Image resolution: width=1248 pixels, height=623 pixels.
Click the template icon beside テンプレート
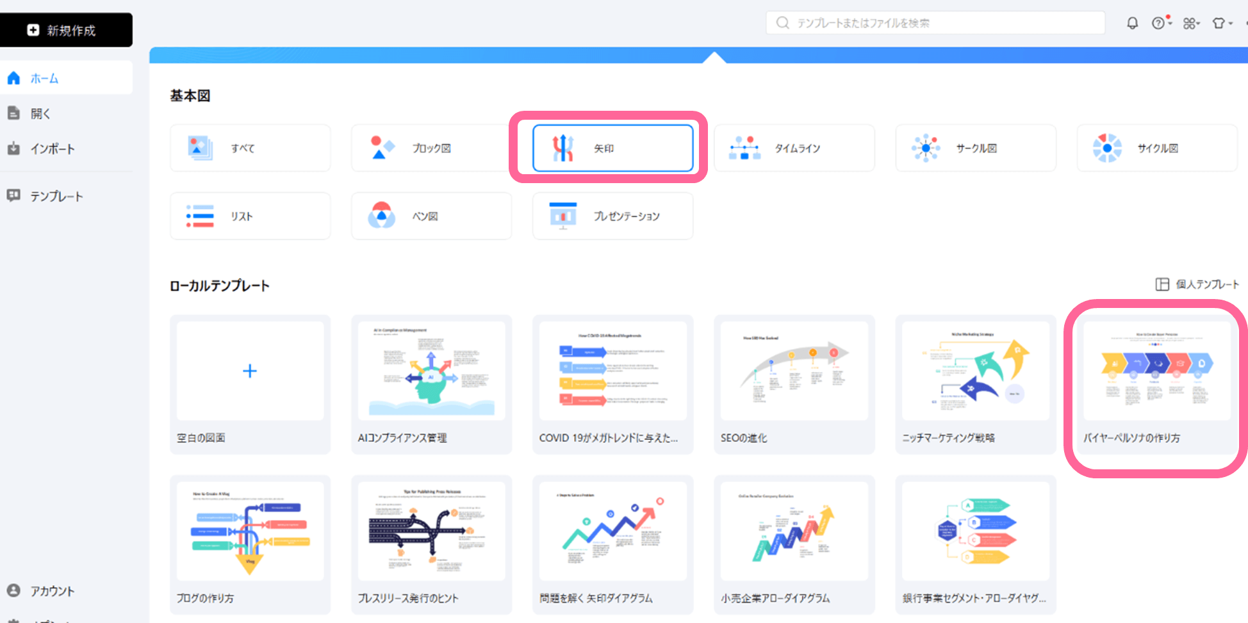click(13, 195)
